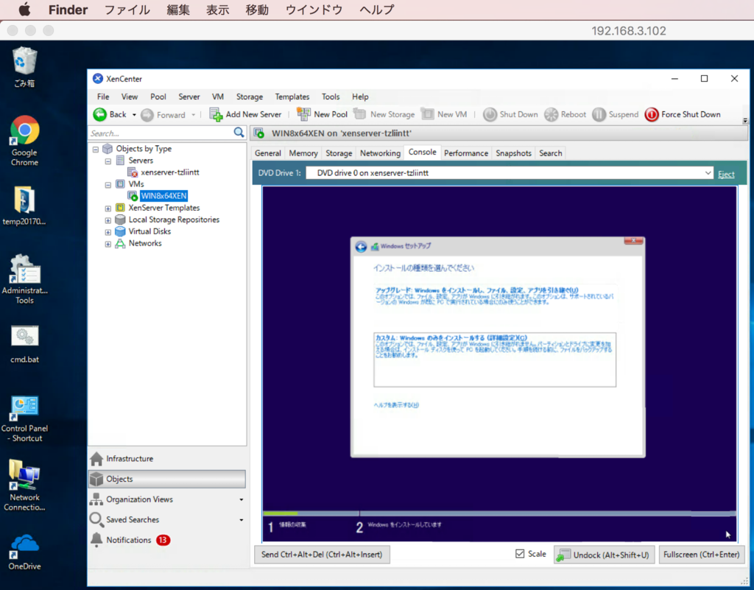The height and width of the screenshot is (590, 754).
Task: Select xenserver-tzliintt server tree item
Action: coord(170,172)
